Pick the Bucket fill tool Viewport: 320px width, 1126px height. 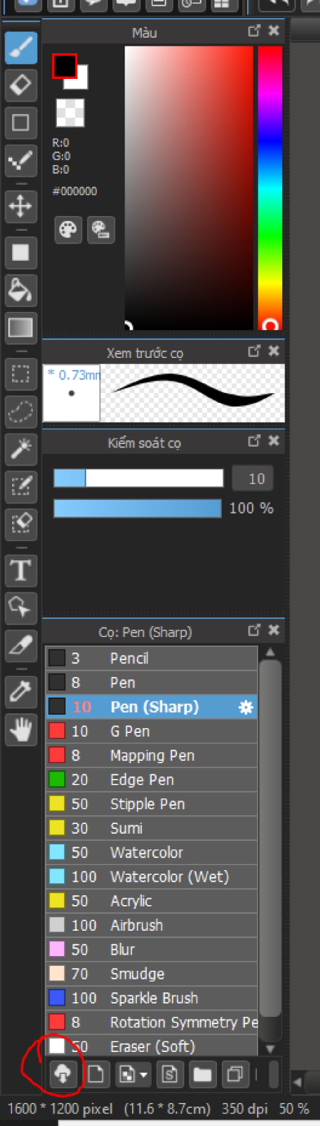[21, 290]
